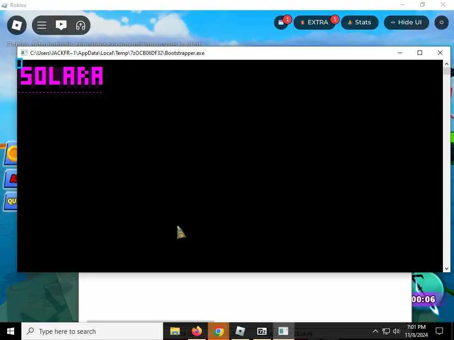Open Firefox from the taskbar

click(x=196, y=331)
